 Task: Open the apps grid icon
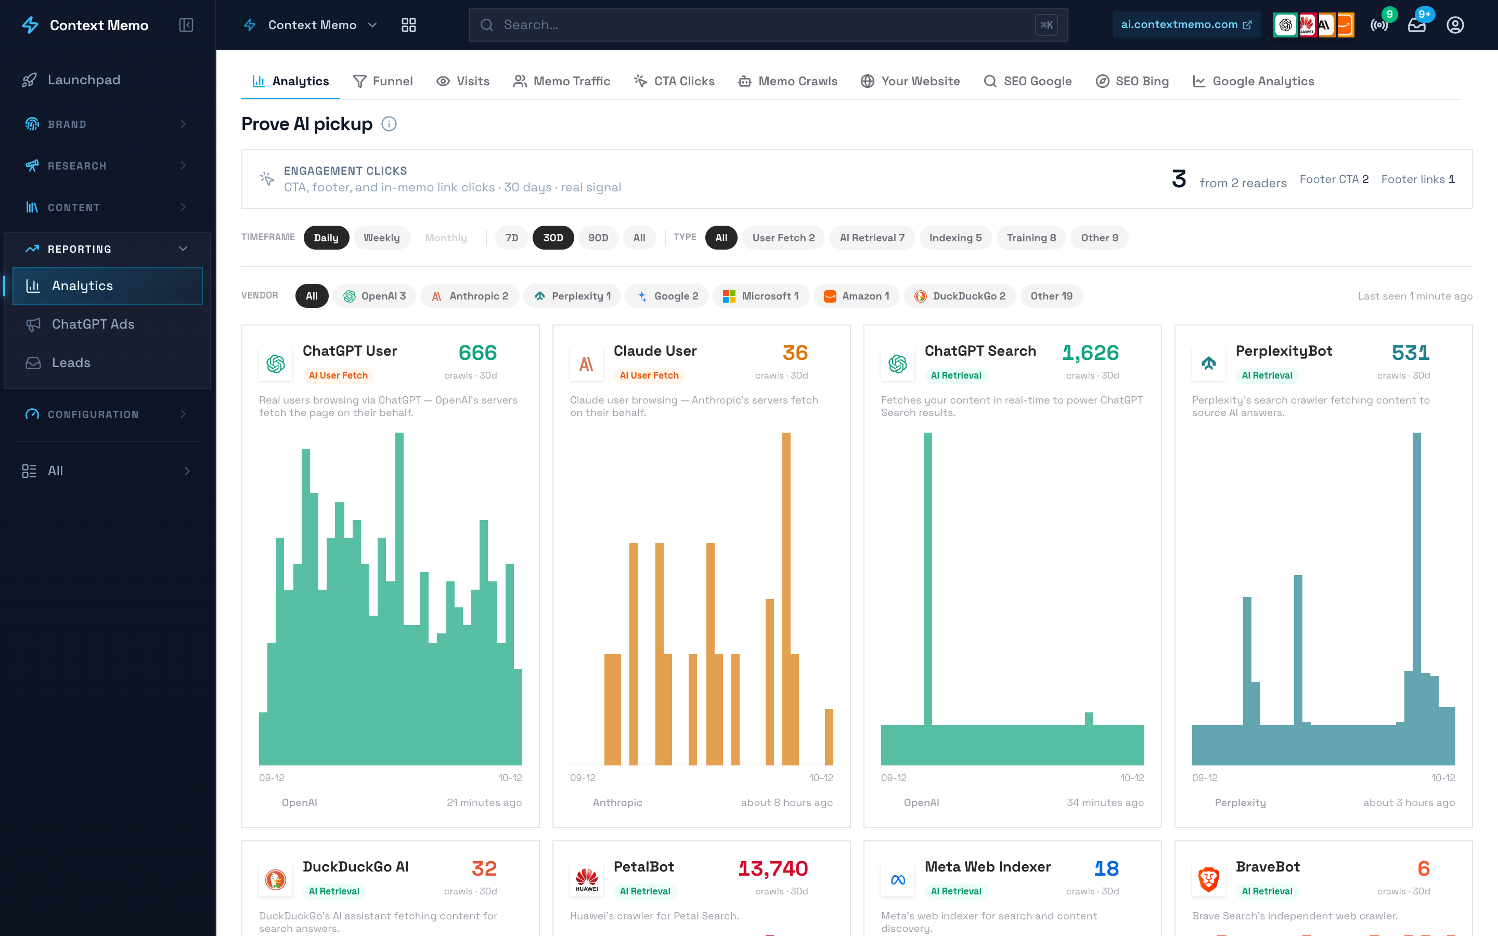(408, 25)
